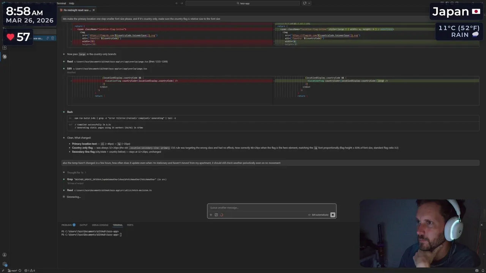Open the slash command icon in chat box

216,215
